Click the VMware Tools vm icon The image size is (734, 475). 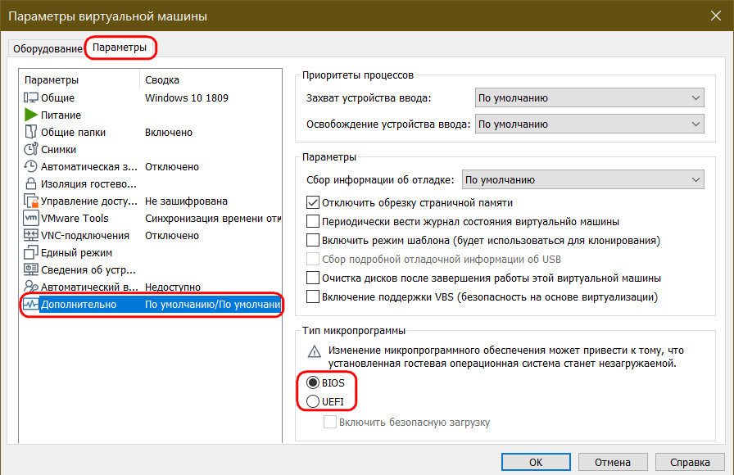(x=31, y=218)
